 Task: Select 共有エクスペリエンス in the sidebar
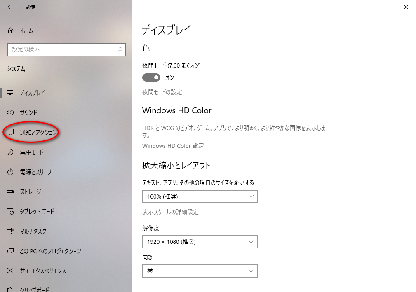pyautogui.click(x=43, y=271)
